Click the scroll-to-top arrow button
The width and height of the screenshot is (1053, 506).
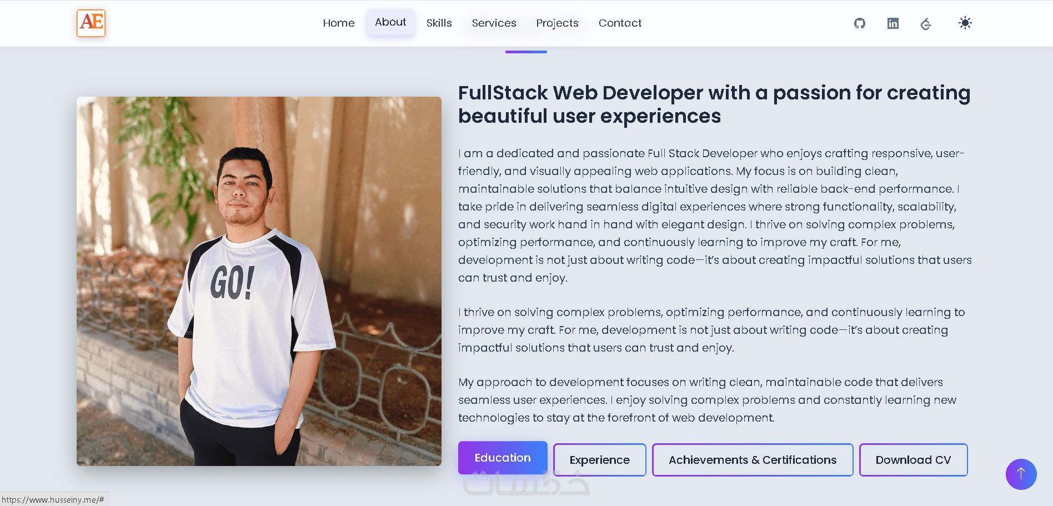(1021, 474)
